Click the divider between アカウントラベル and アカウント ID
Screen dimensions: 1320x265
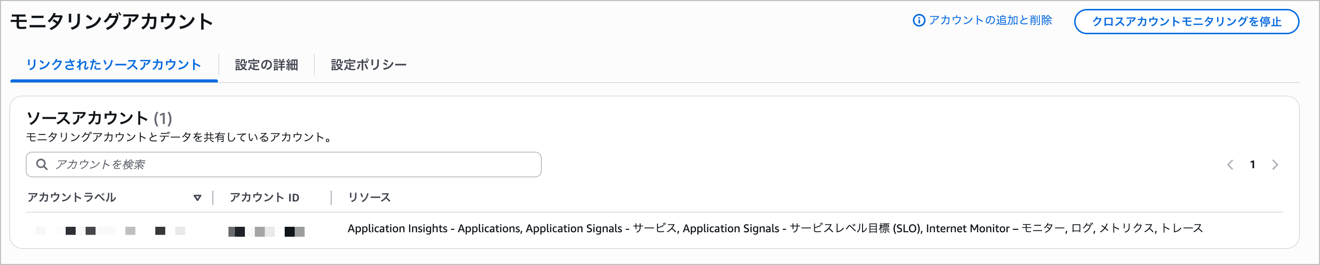click(x=213, y=198)
